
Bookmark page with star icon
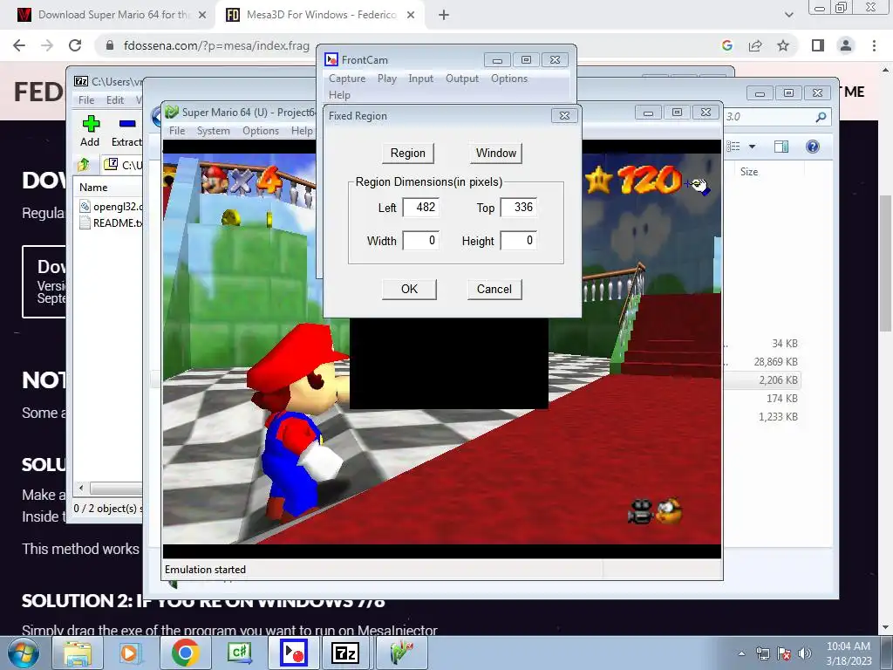pos(783,45)
